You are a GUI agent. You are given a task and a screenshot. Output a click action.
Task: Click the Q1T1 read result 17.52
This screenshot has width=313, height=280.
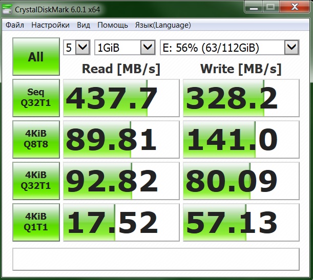click(x=121, y=222)
